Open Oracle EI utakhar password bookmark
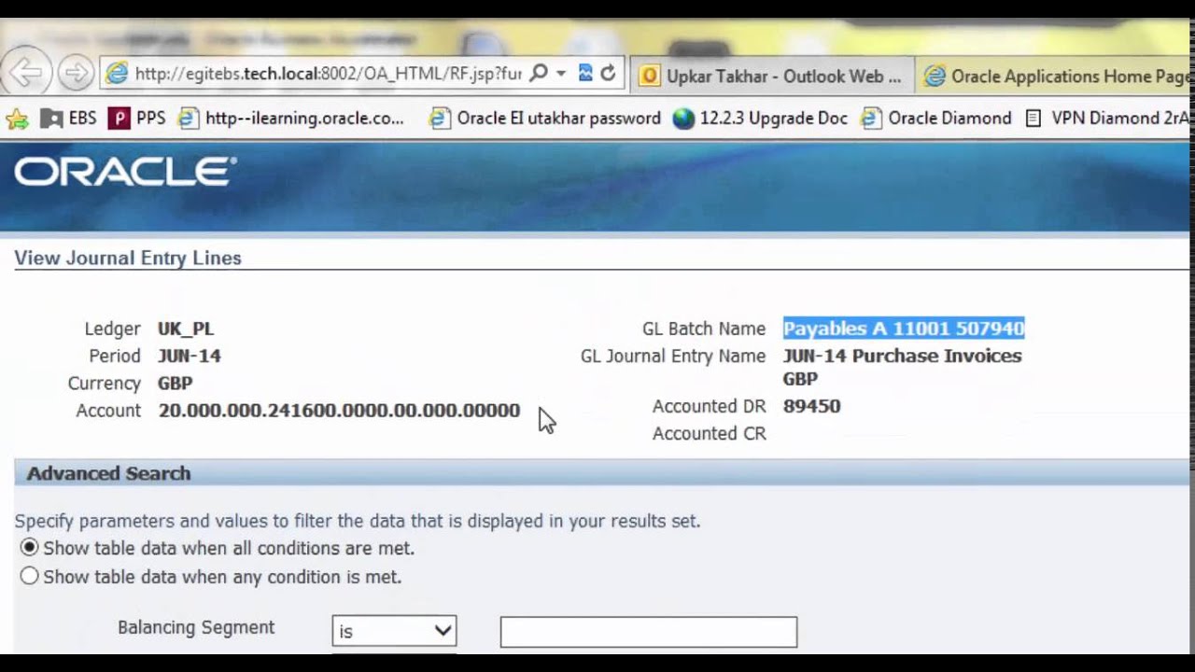The height and width of the screenshot is (672, 1195). [x=545, y=119]
